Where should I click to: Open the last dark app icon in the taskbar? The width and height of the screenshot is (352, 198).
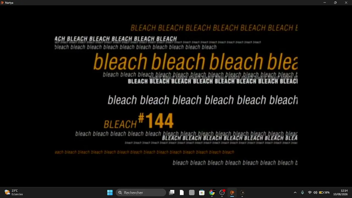pos(242,193)
